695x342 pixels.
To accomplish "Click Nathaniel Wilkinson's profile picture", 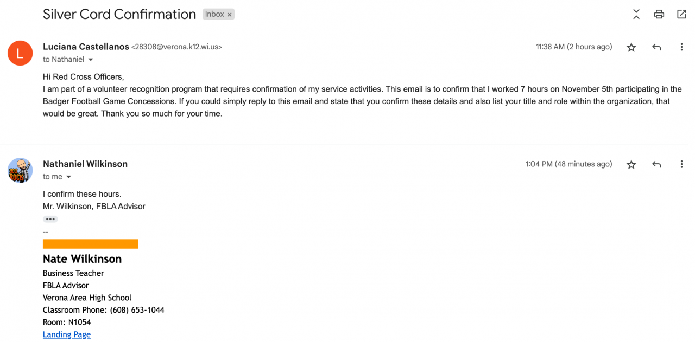I will [x=20, y=170].
